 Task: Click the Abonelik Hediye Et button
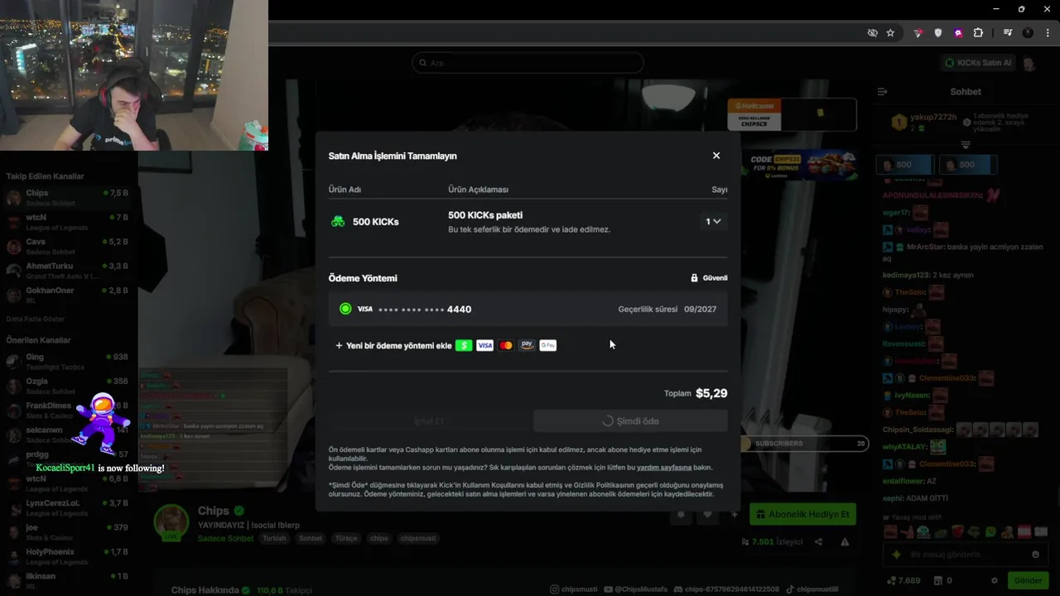(x=802, y=514)
